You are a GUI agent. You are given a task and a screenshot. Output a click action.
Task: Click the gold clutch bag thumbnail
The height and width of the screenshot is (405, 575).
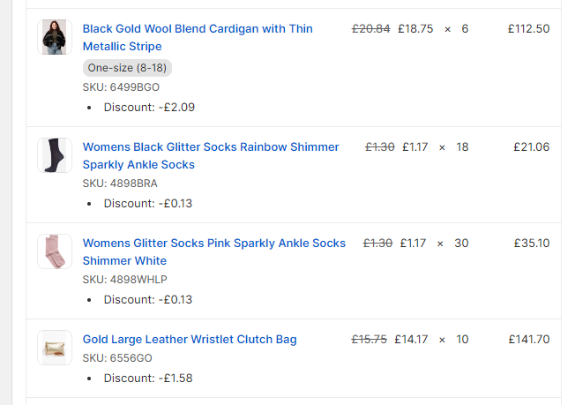click(54, 348)
